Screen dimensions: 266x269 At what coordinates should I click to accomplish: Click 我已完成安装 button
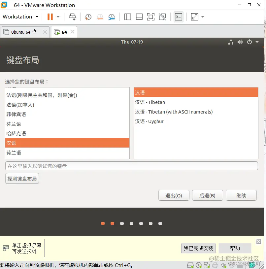(x=198, y=248)
